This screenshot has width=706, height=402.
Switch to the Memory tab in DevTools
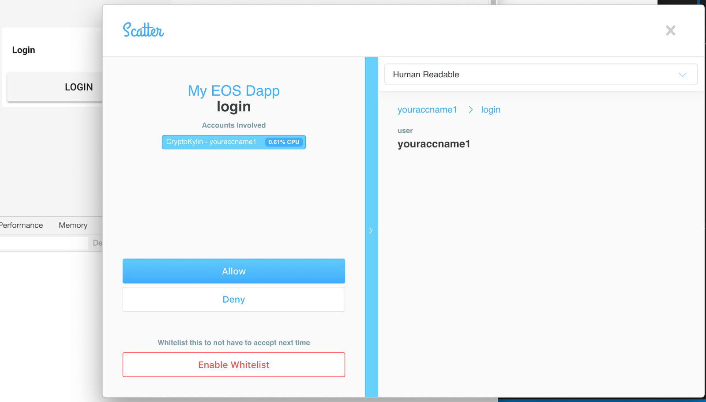pyautogui.click(x=73, y=225)
